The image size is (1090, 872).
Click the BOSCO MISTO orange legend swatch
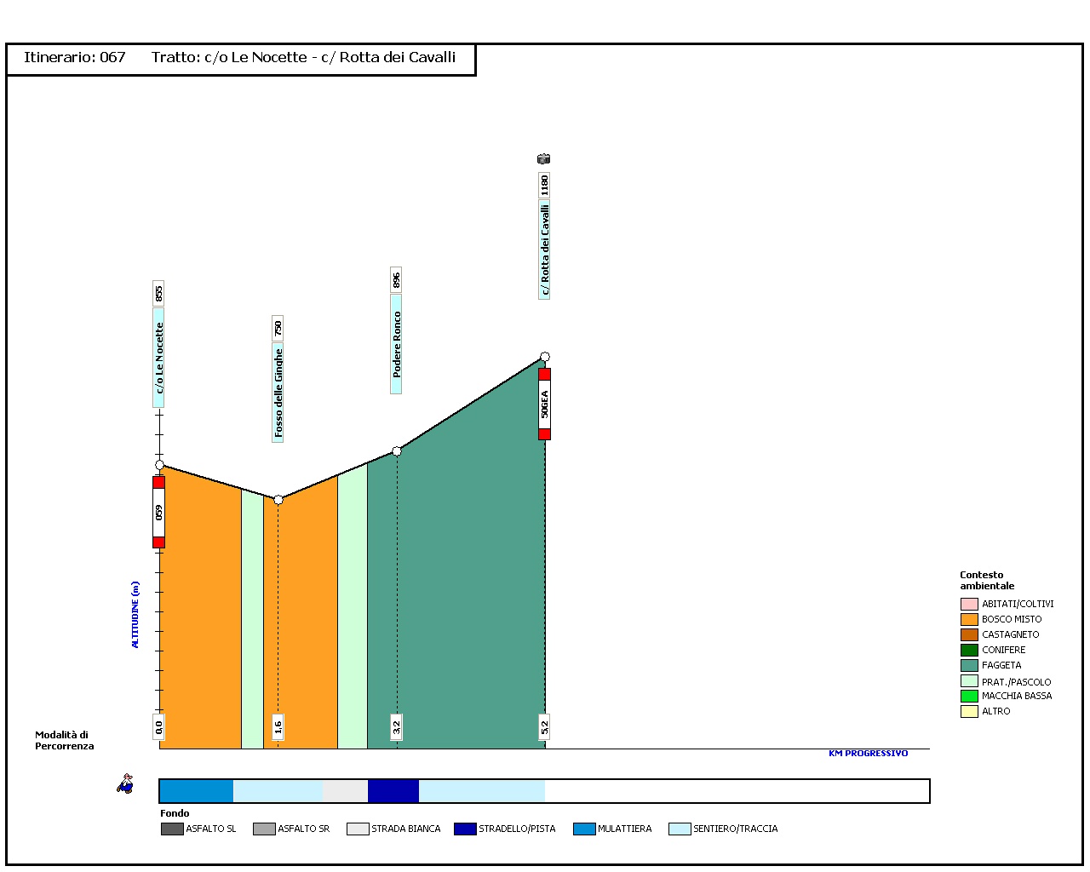[969, 620]
